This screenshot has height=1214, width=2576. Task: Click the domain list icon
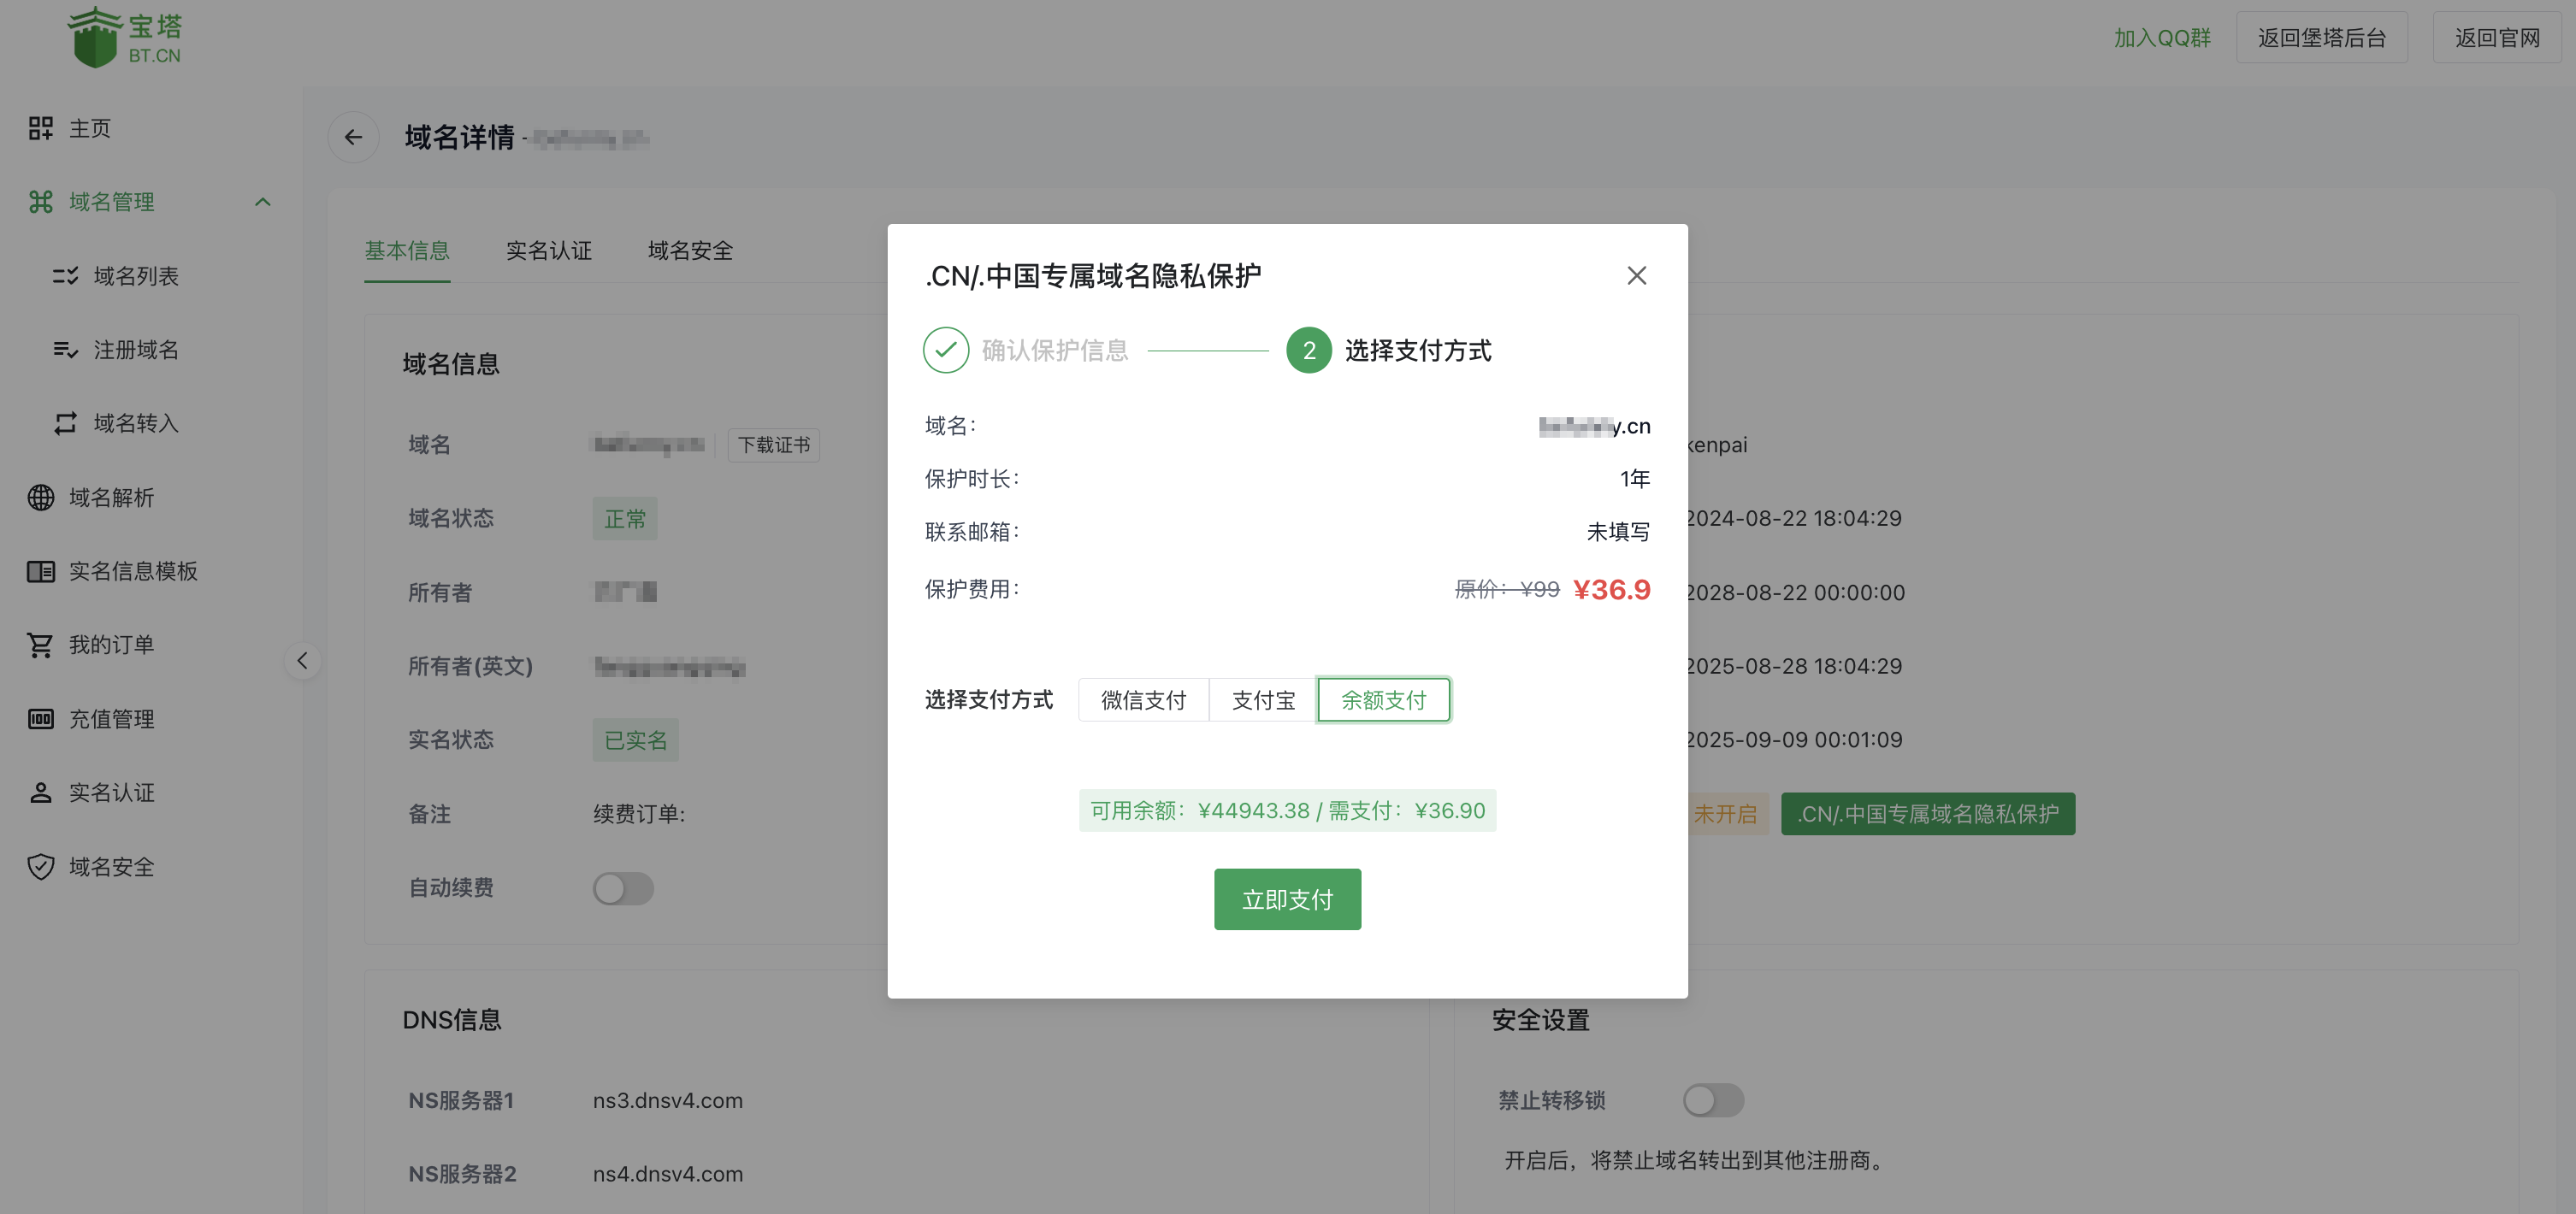pos(65,276)
